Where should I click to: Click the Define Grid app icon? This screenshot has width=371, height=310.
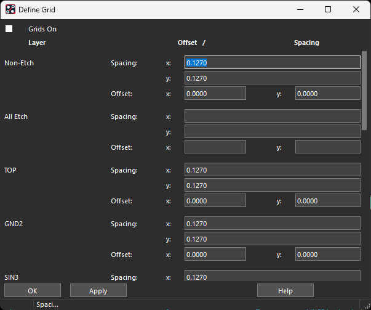pos(10,9)
